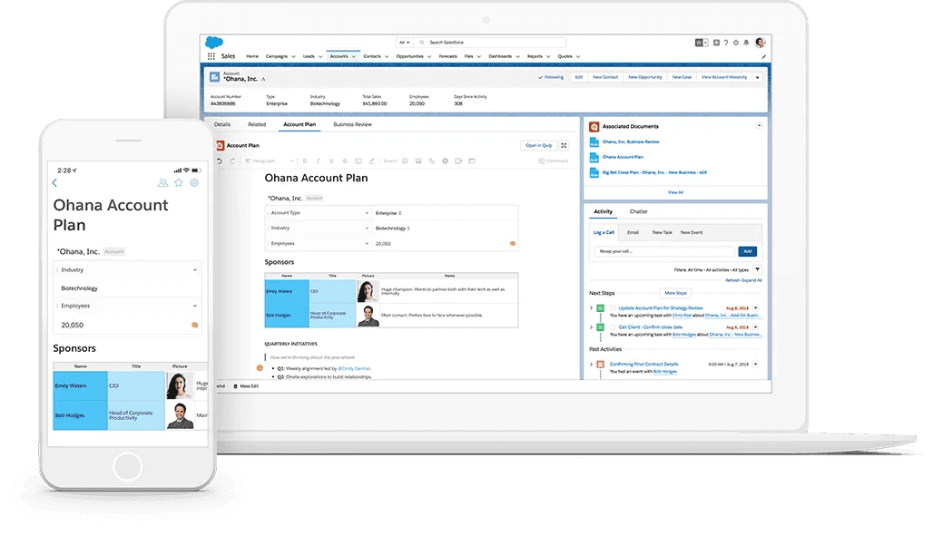Tap the phone's favorite star icon
The image size is (933, 536).
(x=179, y=182)
